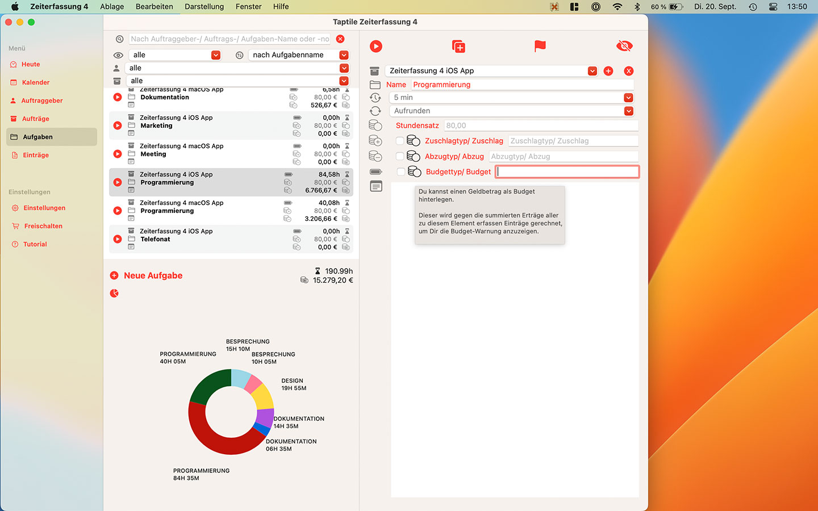Open Hilfe menu in menu bar
The image size is (818, 511).
(281, 7)
